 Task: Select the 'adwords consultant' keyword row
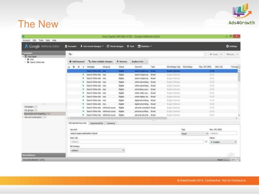pyautogui.click(x=152, y=108)
